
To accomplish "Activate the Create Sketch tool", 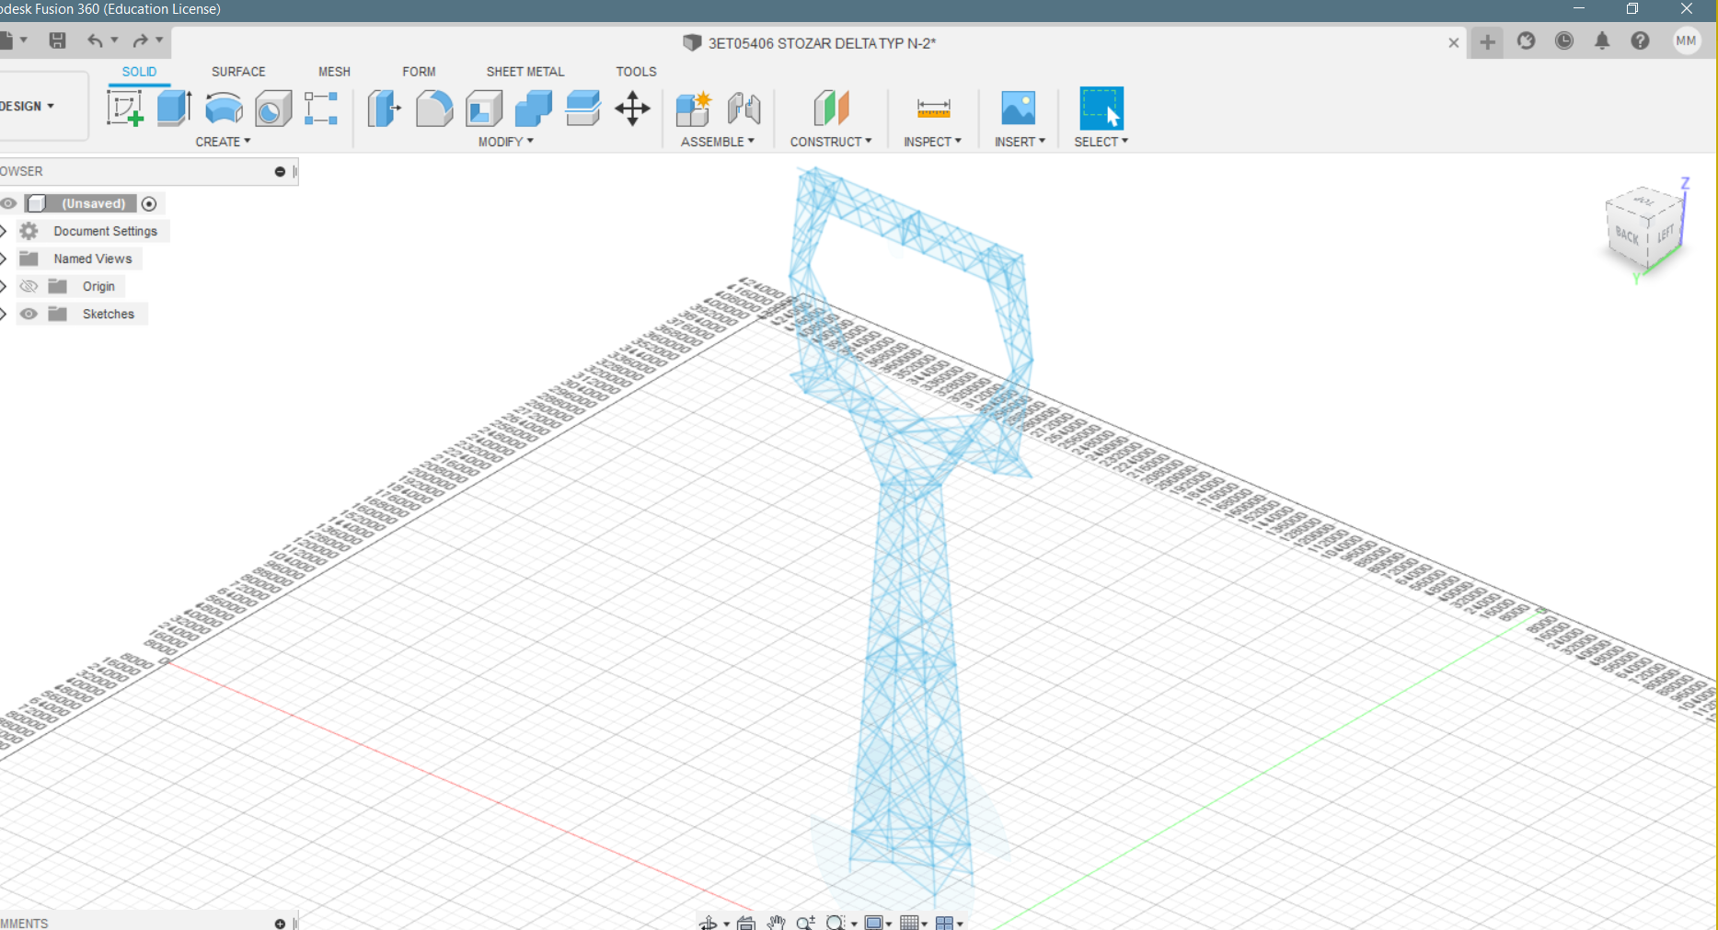I will [125, 108].
